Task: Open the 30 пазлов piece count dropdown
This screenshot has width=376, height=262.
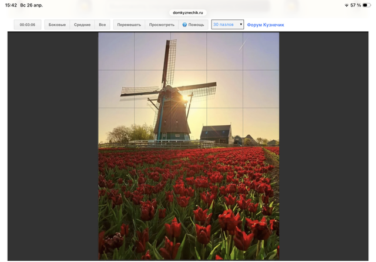Action: tap(227, 25)
